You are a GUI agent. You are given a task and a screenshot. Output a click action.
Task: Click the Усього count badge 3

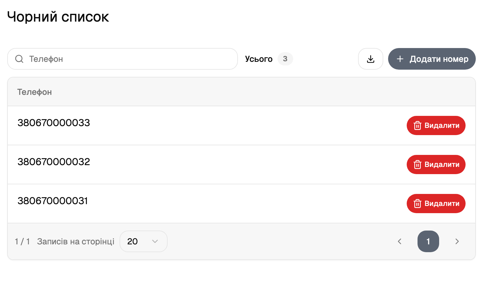(285, 59)
